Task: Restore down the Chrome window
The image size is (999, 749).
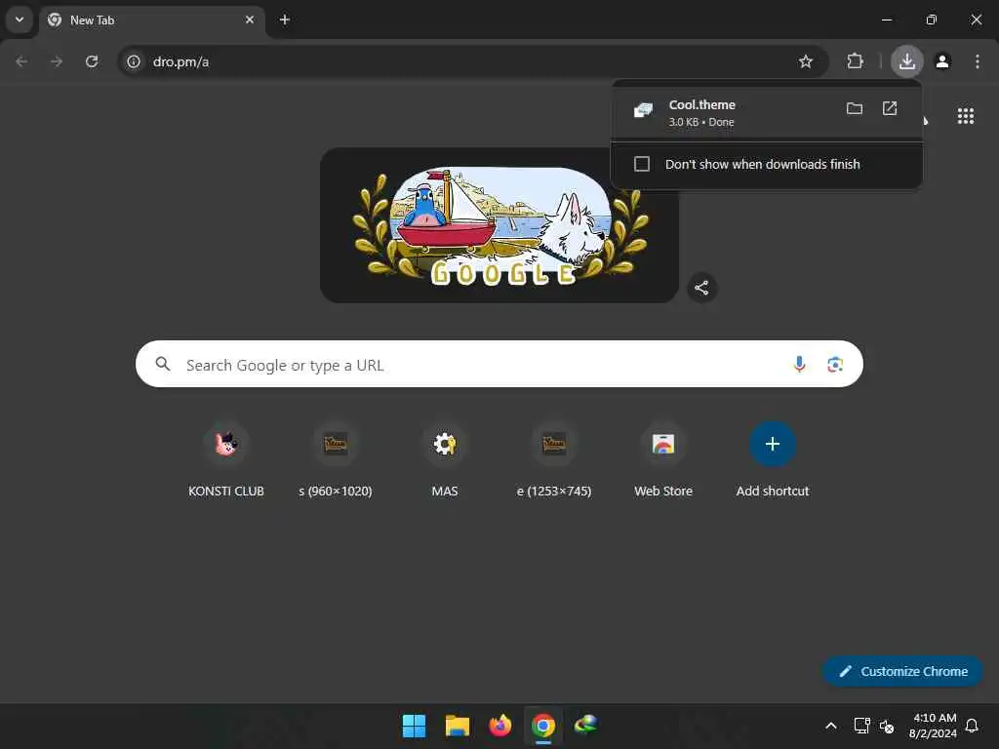Action: coord(932,20)
